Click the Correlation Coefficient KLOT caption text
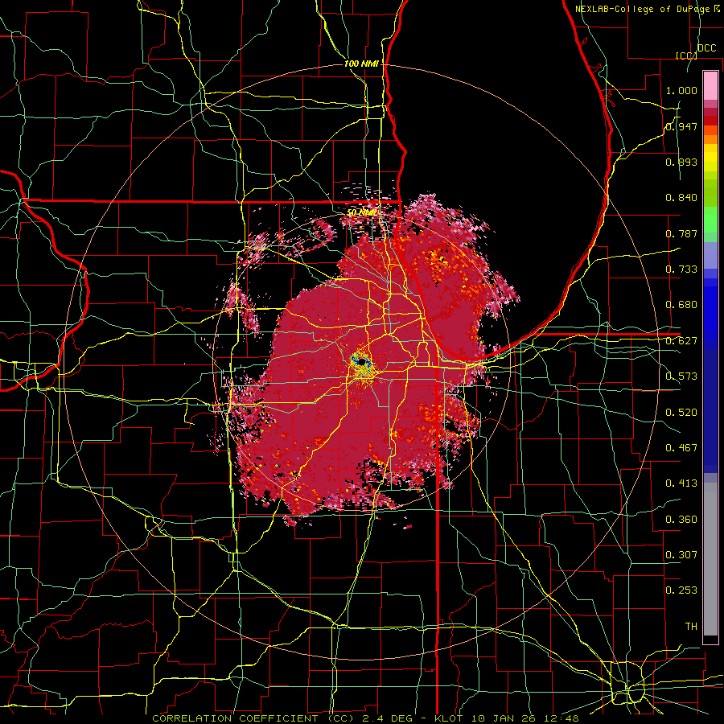Image resolution: width=724 pixels, height=724 pixels. pos(365,718)
